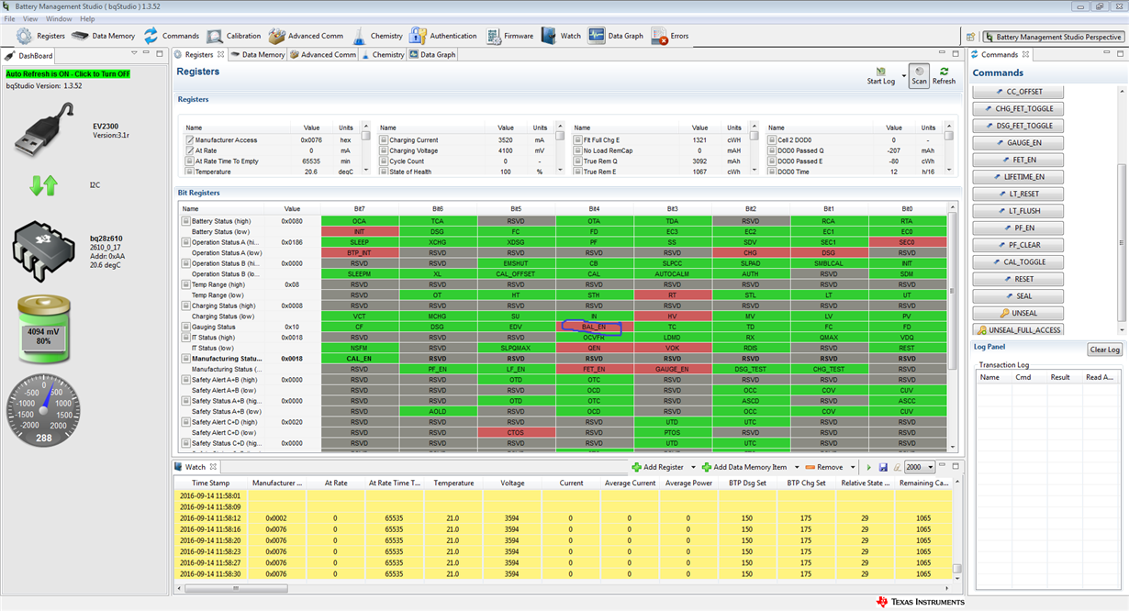
Task: Open Firmware from the main toolbar
Action: click(509, 37)
